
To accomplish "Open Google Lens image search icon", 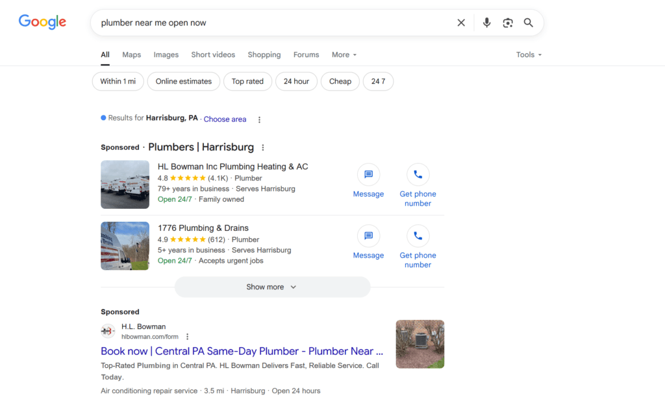I will pos(508,23).
